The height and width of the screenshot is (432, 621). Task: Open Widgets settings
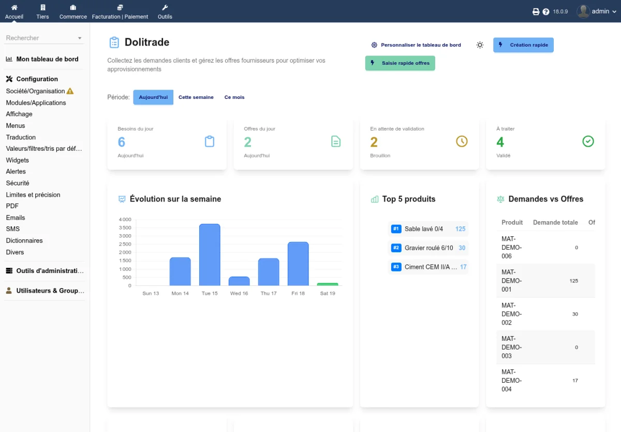pos(18,160)
